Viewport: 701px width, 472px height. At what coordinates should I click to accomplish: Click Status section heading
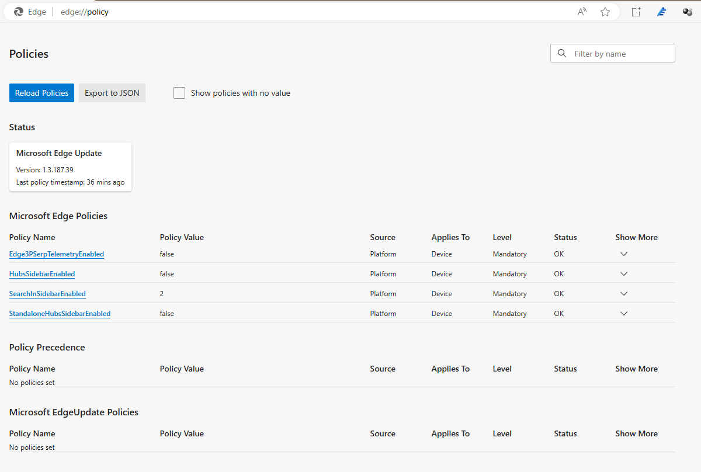22,127
